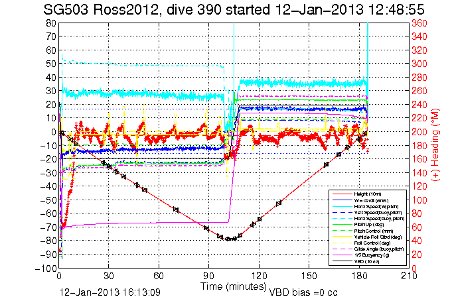Viewport: 452px width, 301px height.
Task: Select legend entry 'Pitch Control (mm)'
Action: click(x=373, y=231)
